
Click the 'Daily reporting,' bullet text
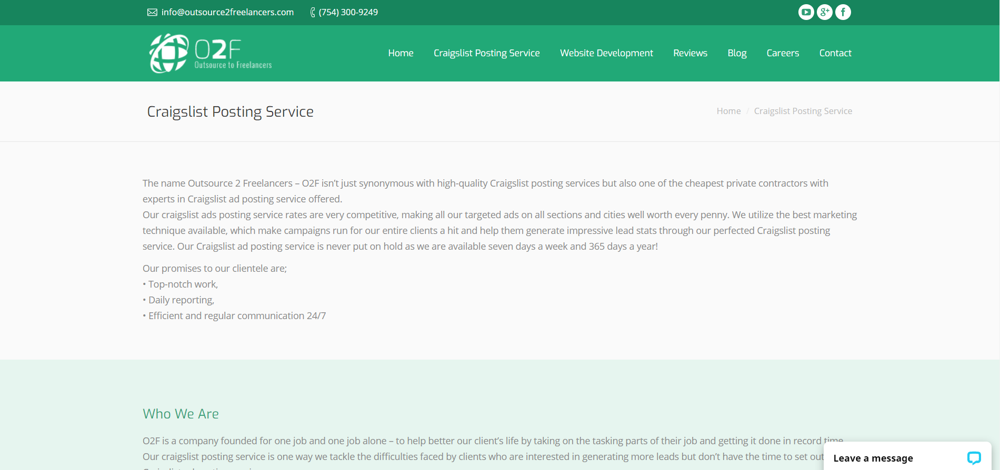[181, 300]
